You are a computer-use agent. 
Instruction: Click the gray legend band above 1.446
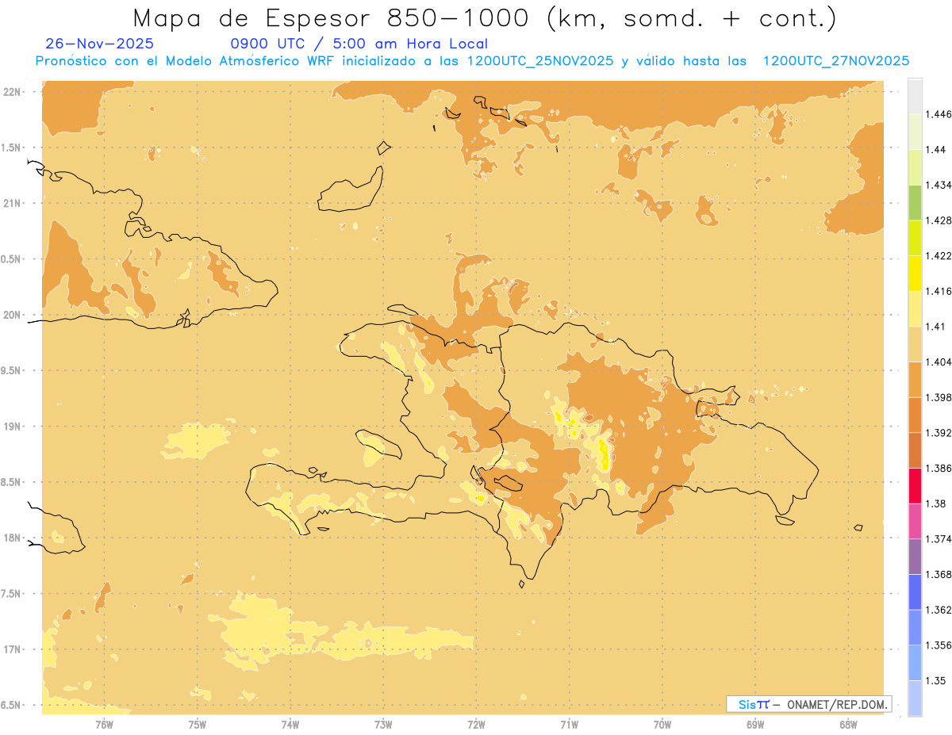click(x=915, y=96)
